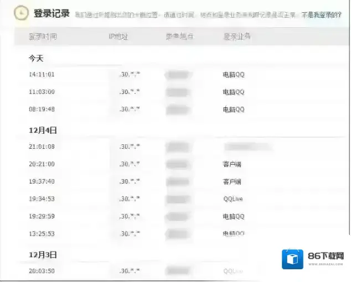The image size is (351, 282).
Task: Click the 14:11:01 login time
Action: coord(42,75)
